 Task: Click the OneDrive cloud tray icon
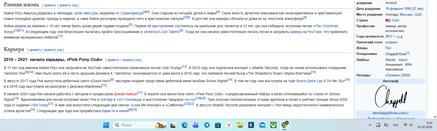386,125
